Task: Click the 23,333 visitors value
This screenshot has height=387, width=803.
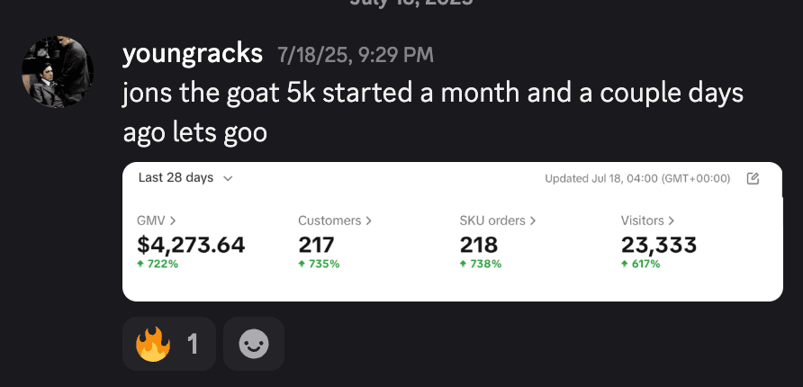Action: pos(658,245)
